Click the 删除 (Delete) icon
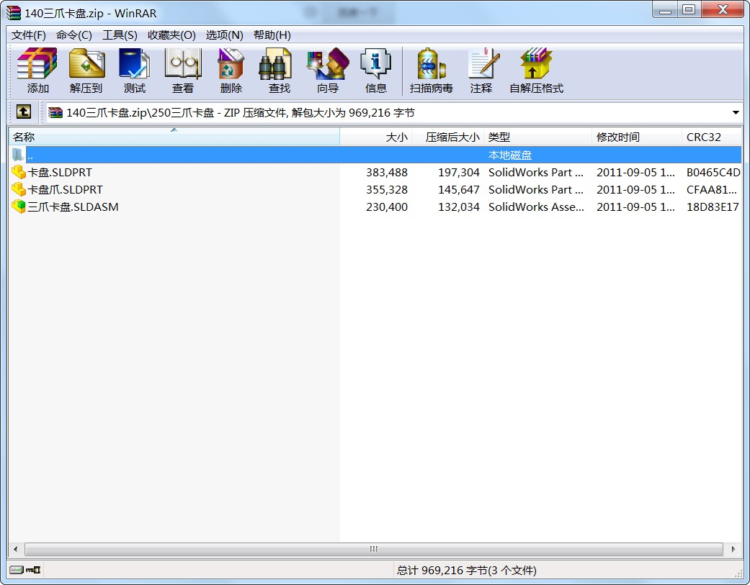 pos(231,71)
